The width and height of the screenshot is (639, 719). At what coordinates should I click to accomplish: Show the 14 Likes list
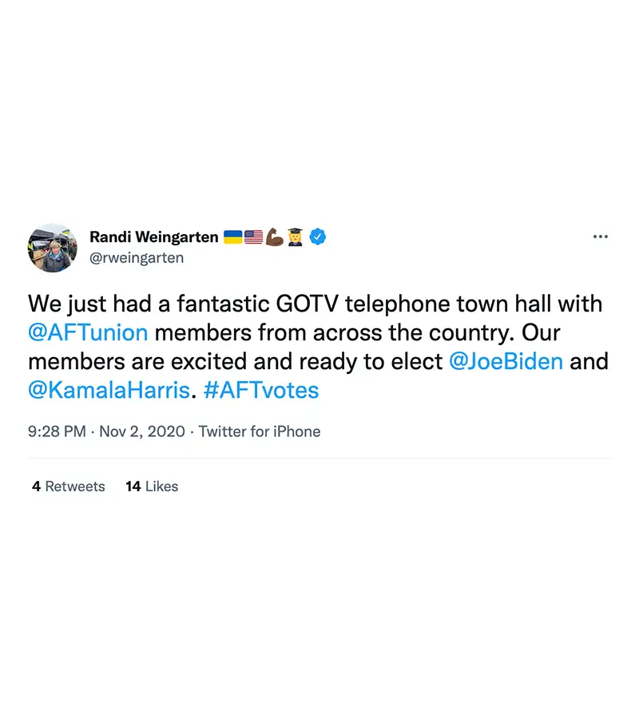coord(152,486)
